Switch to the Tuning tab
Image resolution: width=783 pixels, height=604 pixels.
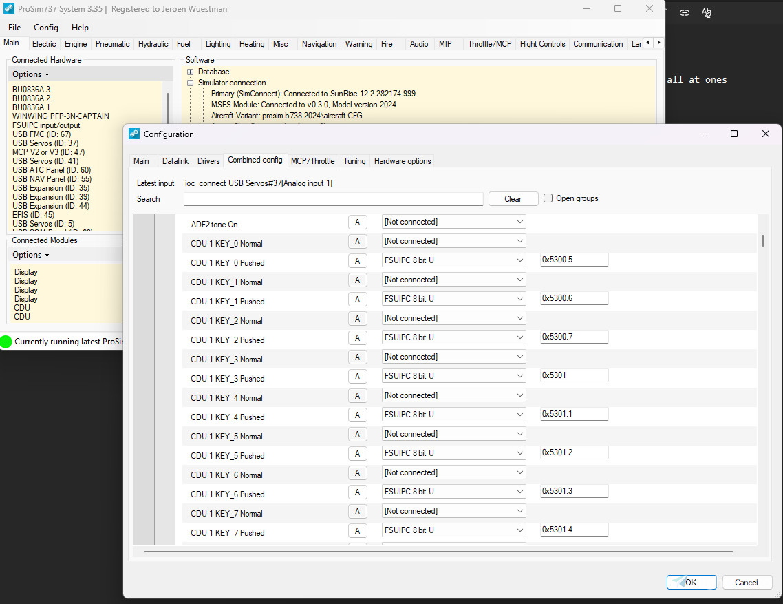(354, 160)
